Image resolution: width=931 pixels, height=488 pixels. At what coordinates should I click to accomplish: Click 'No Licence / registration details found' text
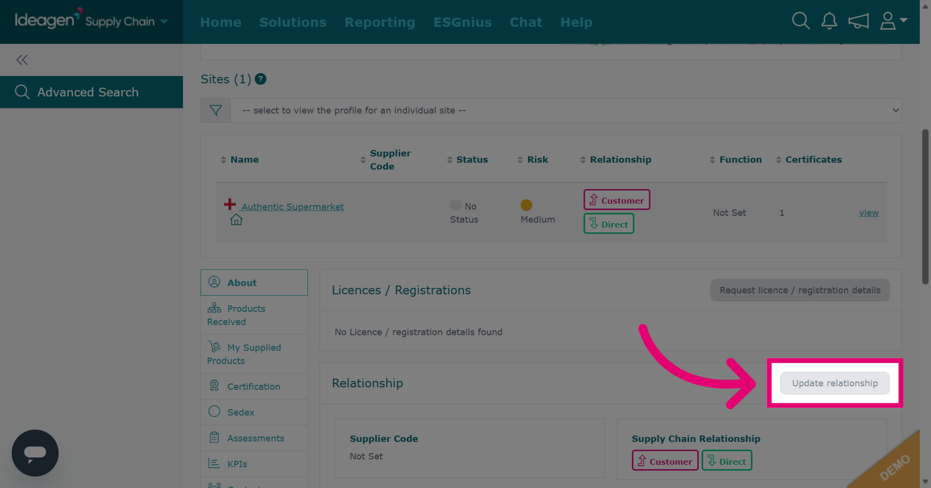(418, 332)
